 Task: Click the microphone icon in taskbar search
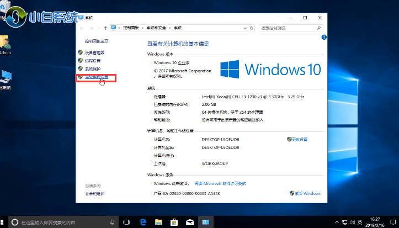pos(112,222)
